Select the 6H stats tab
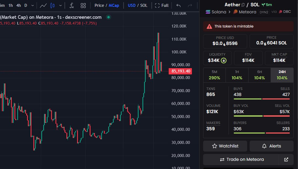298x169 pixels. click(259, 75)
